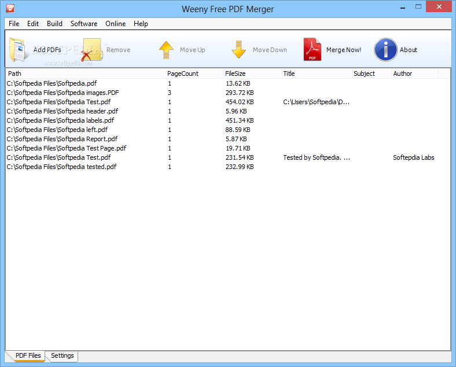Click the Remove button label
Image resolution: width=456 pixels, height=367 pixels.
119,50
